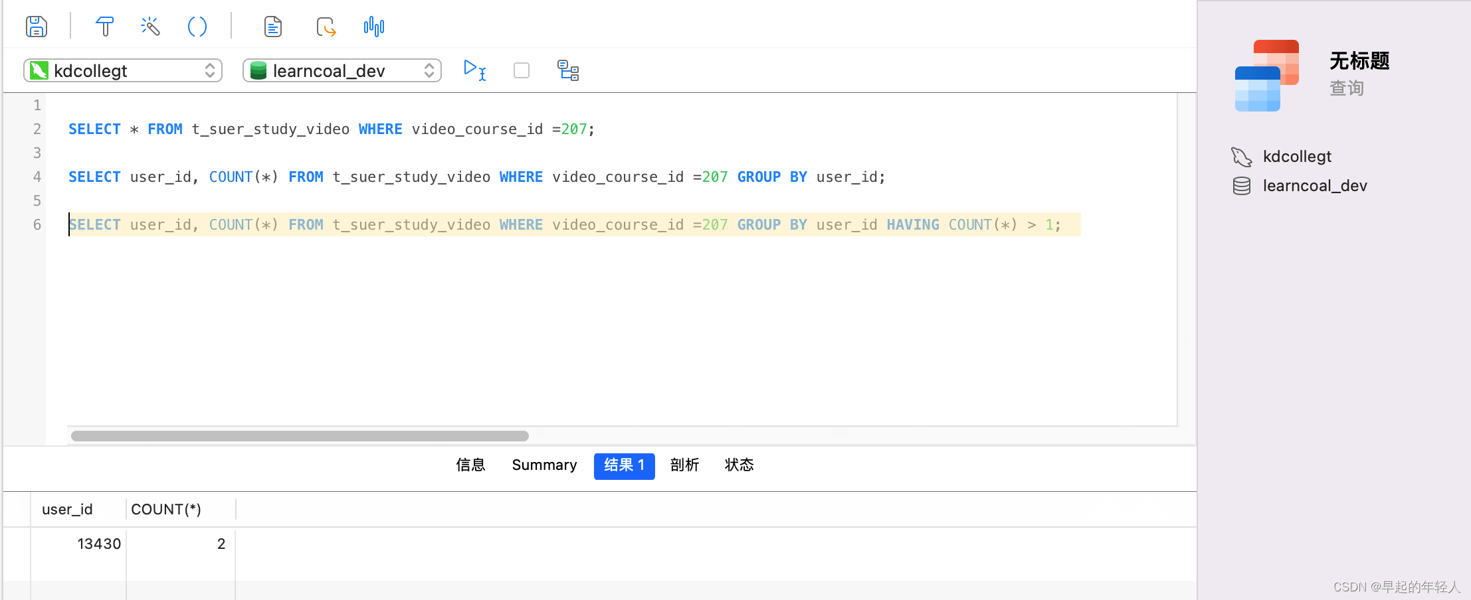Viewport: 1471px width, 600px height.
Task: Open the Query Builder tool icon
Action: tap(105, 27)
